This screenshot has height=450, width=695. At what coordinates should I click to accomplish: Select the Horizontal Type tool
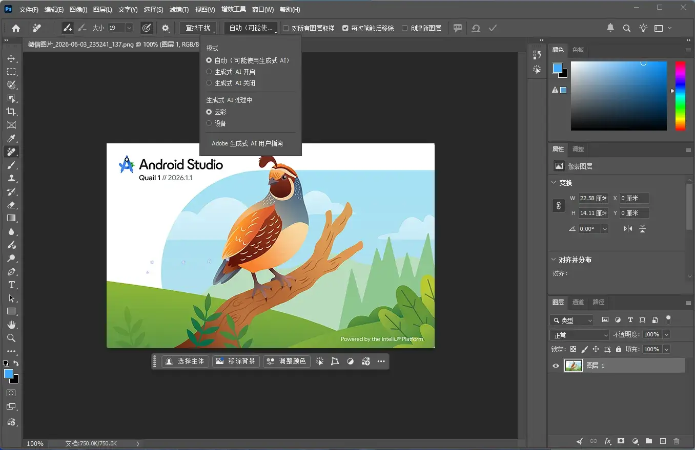click(11, 285)
